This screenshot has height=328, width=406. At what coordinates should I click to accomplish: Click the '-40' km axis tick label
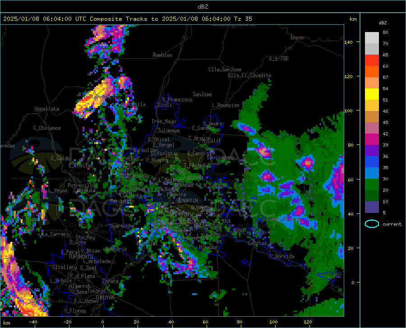click(x=32, y=322)
